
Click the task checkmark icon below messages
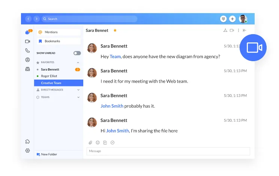click(x=112, y=143)
